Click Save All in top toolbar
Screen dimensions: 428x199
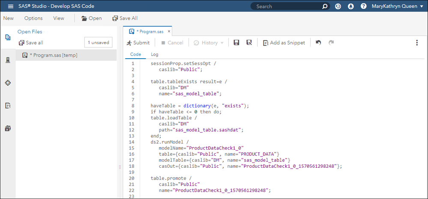pyautogui.click(x=125, y=18)
